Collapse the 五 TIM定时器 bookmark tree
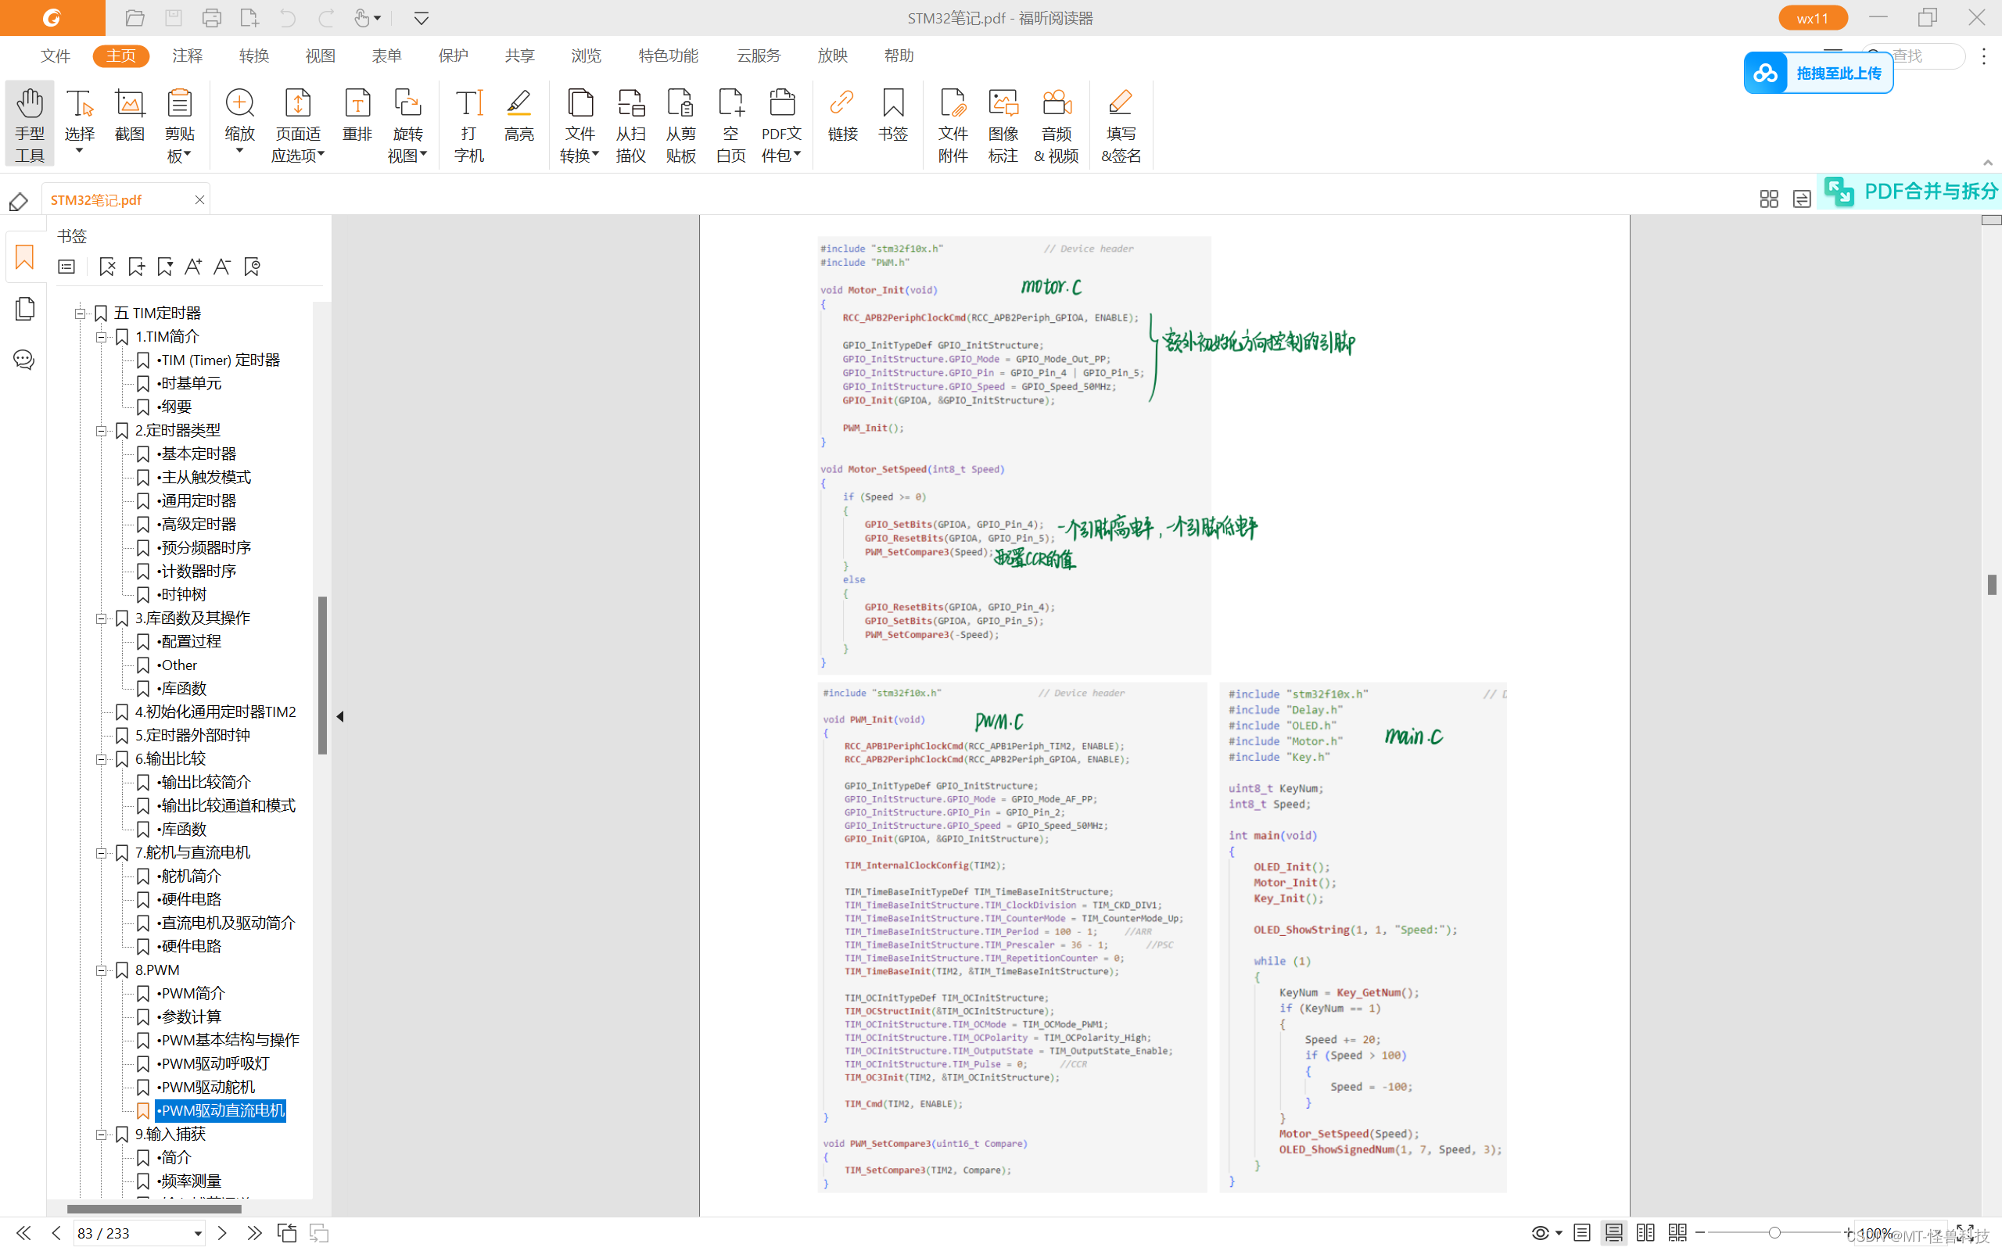Viewport: 2002px width, 1251px height. pos(81,313)
